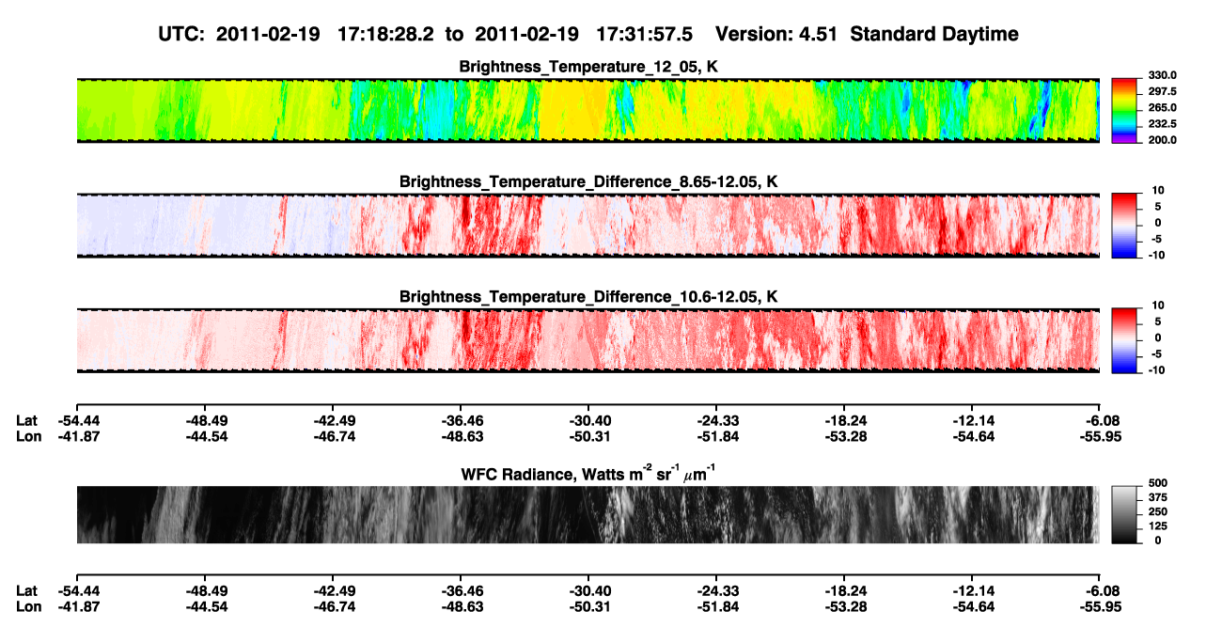Viewport: 1222px width, 627px height.
Task: Click latitude -42.49 under the WFC Radiance panel
Action: pyautogui.click(x=334, y=591)
